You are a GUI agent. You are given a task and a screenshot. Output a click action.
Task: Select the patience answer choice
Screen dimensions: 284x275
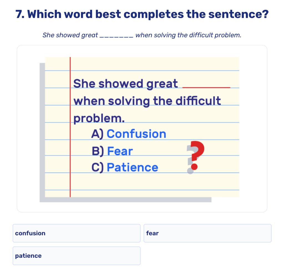[76, 256]
